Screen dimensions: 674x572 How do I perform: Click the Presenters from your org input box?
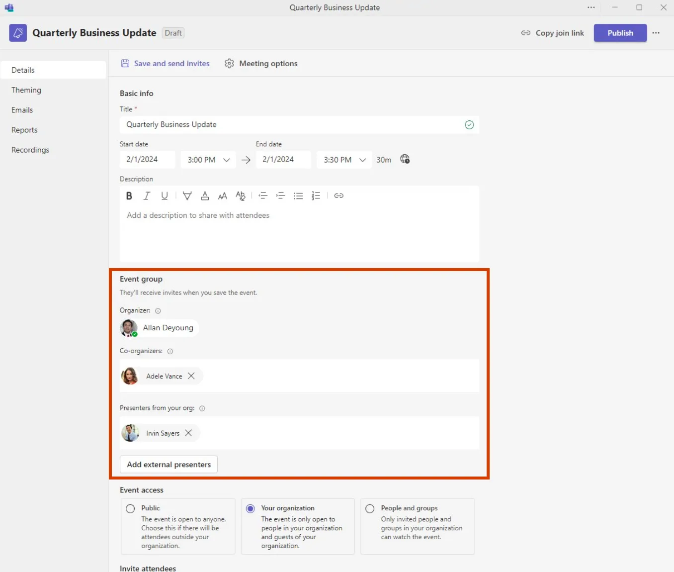(x=299, y=433)
